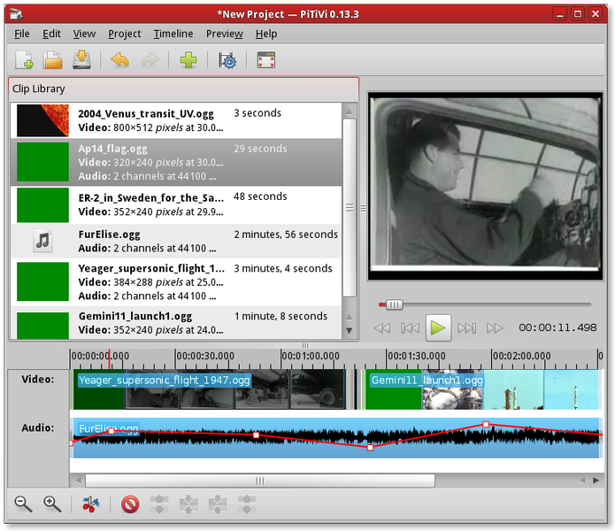Toggle fullscreen preview mode
The width and height of the screenshot is (615, 531).
[266, 60]
